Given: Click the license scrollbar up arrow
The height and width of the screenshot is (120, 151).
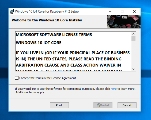Looking at the screenshot, I should point(134,34).
